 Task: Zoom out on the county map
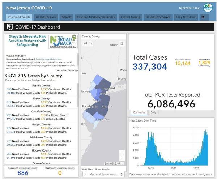pos(122,158)
